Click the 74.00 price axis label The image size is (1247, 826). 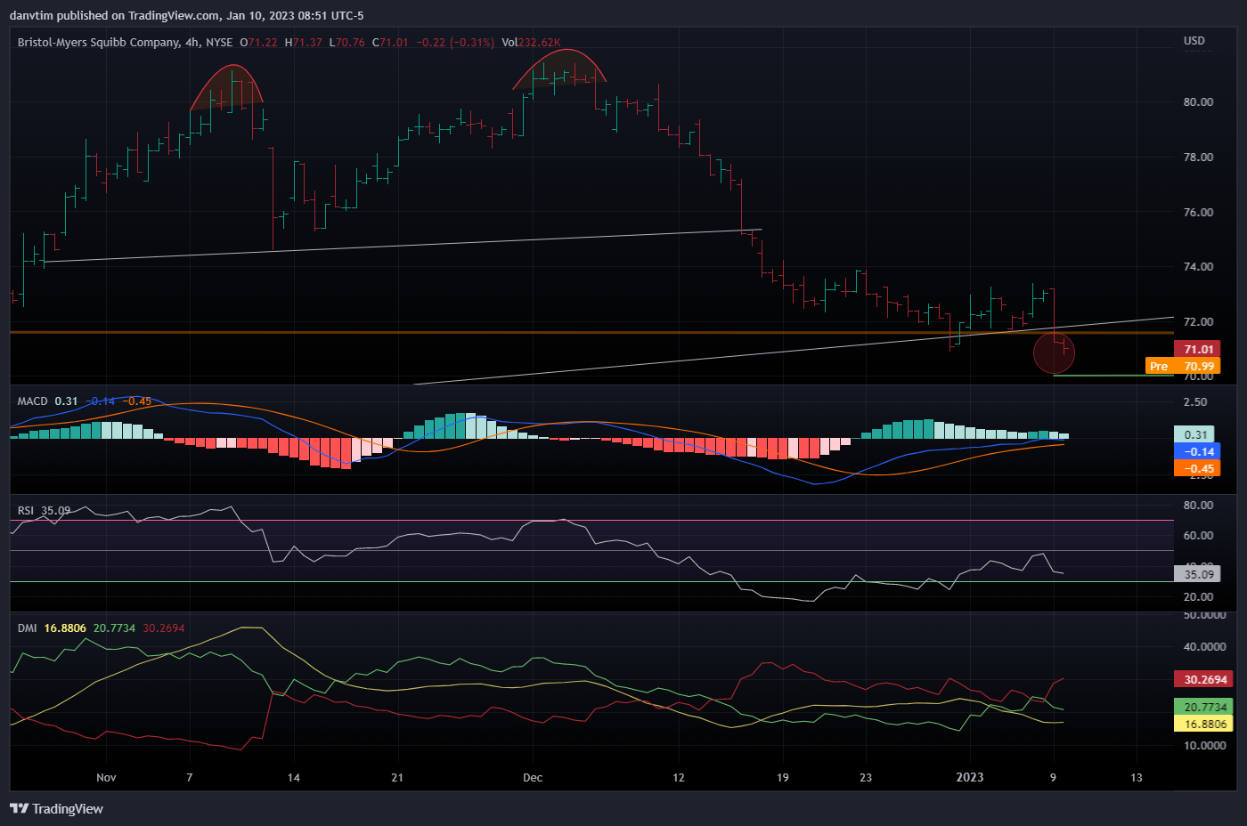[x=1198, y=266]
